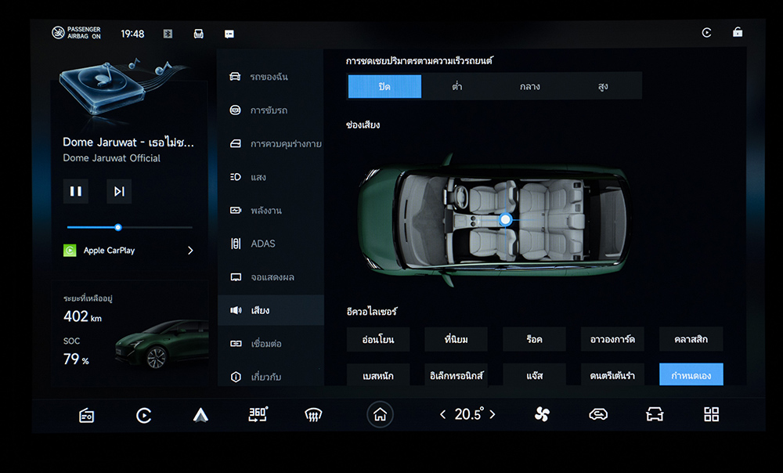Screen dimensions: 783x473
Task: Turn on the fan climate control
Action: point(542,415)
